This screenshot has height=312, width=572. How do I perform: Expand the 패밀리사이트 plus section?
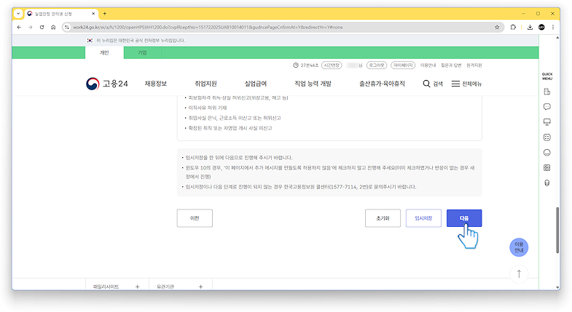[x=137, y=287]
